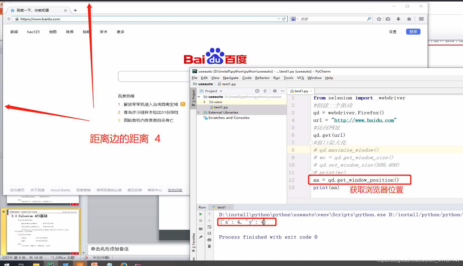Open hot topic 青岛涉冷链样本检出51份阳性
This screenshot has width=463, height=266.
(151, 112)
